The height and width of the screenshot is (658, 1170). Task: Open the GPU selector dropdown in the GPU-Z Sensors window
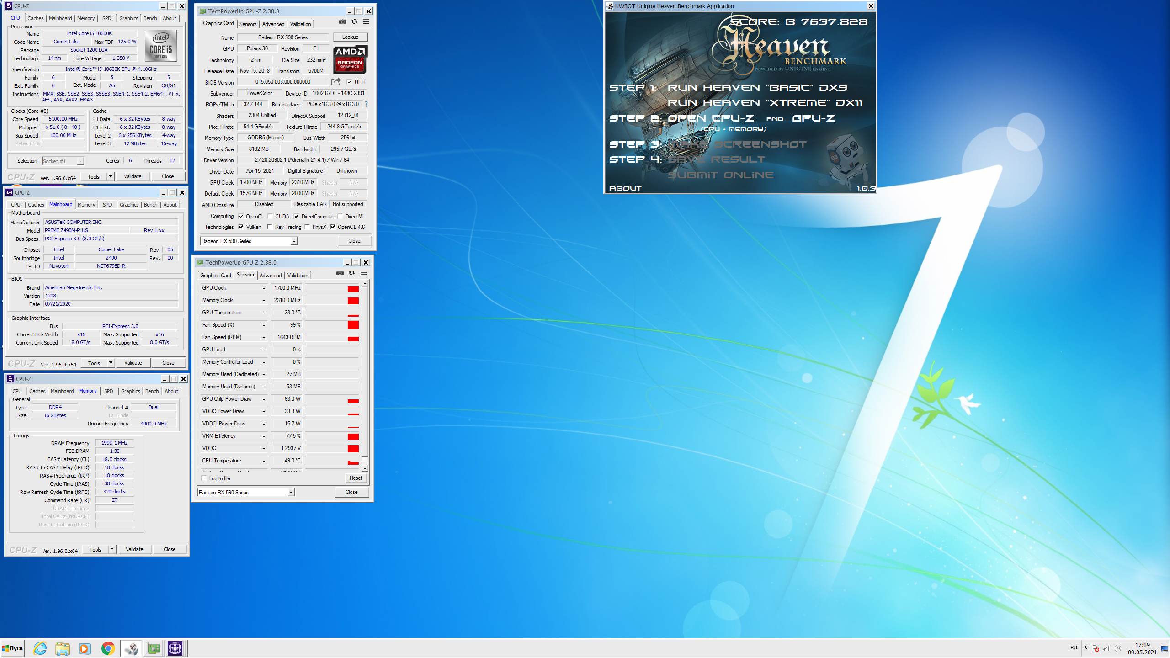291,493
